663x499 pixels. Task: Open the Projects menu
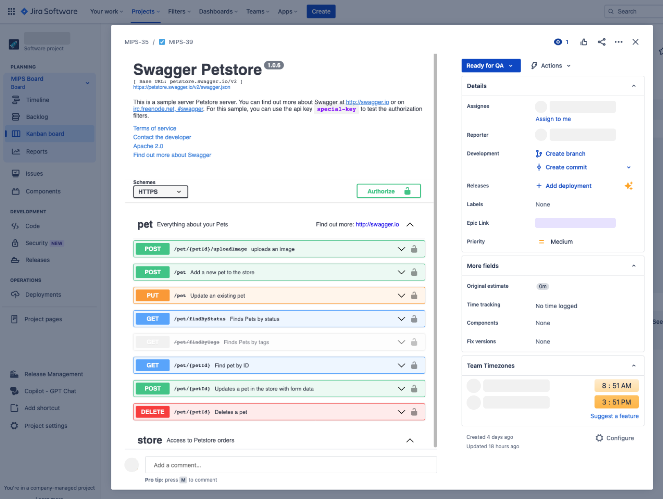click(x=146, y=11)
